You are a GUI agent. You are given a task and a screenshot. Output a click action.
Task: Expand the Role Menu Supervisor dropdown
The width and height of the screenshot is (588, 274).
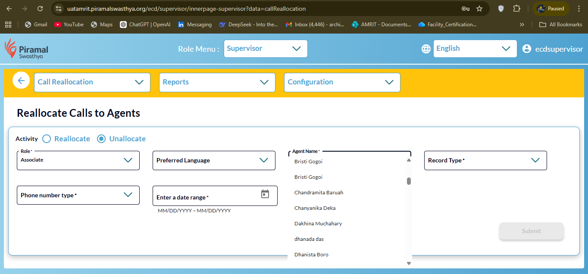(x=265, y=49)
